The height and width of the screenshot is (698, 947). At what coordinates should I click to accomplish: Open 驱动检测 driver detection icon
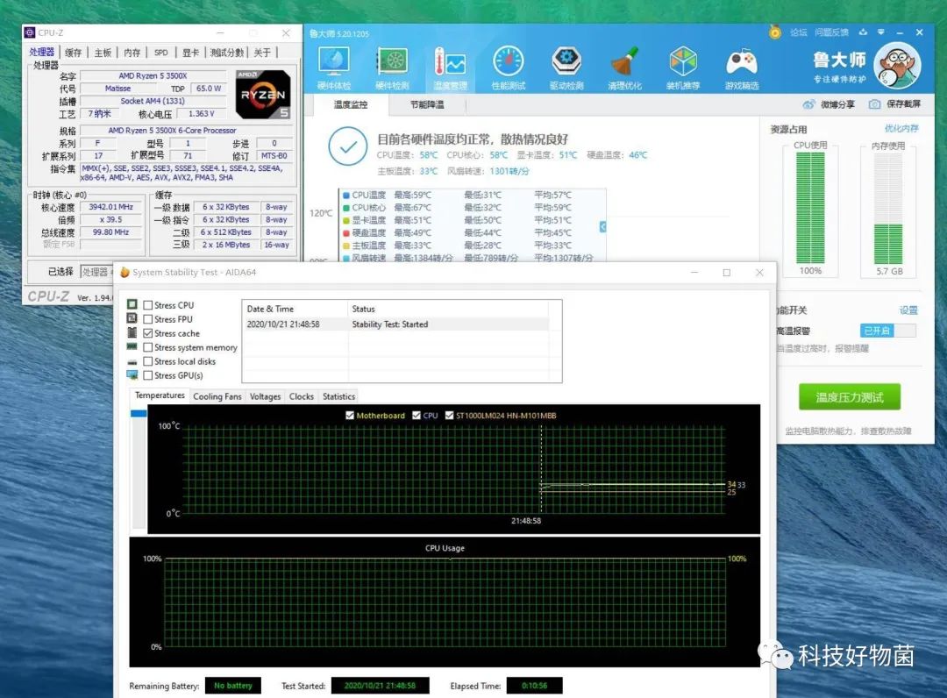click(x=566, y=68)
